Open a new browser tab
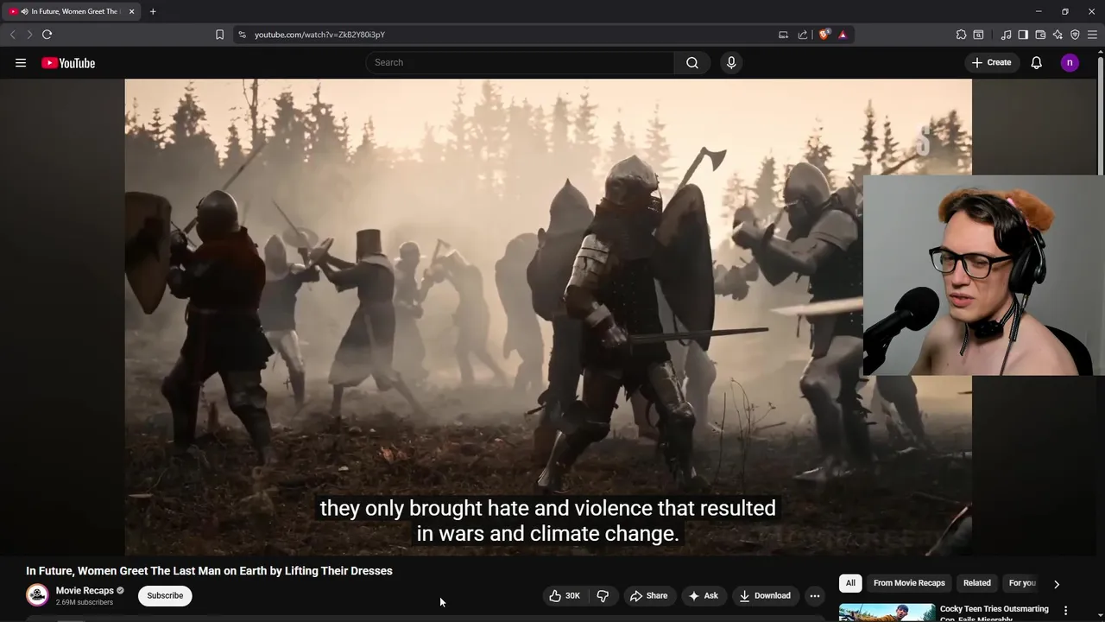1105x622 pixels. click(x=153, y=11)
